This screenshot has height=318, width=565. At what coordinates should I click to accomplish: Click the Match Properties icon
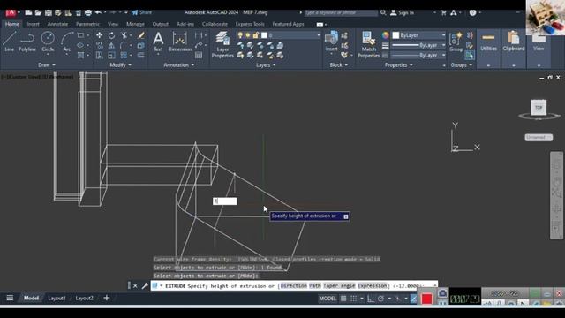tap(368, 45)
